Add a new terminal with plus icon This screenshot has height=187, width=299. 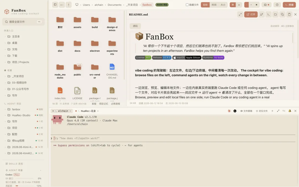pyautogui.click(x=272, y=111)
